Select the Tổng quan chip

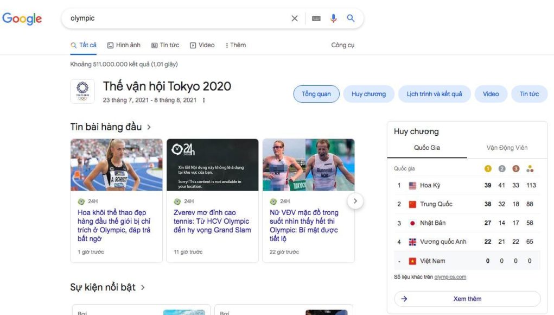pyautogui.click(x=316, y=94)
